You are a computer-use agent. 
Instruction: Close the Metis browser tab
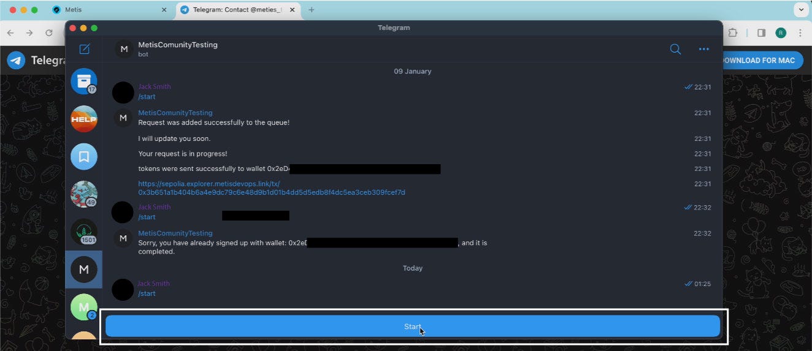tap(164, 10)
